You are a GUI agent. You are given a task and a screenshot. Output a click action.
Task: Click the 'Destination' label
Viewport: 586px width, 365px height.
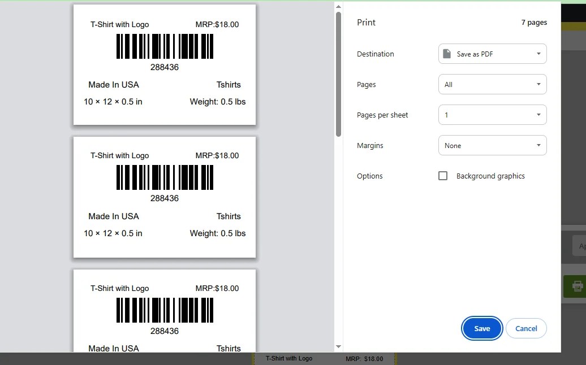coord(375,54)
